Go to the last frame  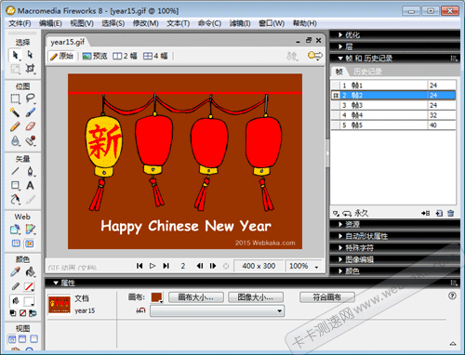click(x=166, y=266)
